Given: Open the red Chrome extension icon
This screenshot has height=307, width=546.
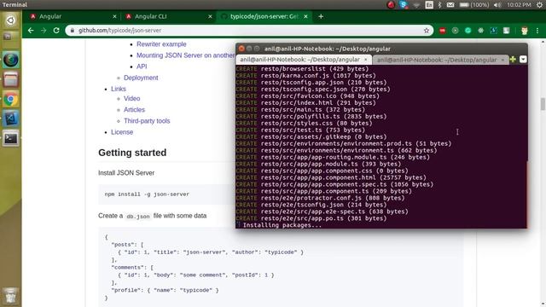Looking at the screenshot, I should click(442, 31).
